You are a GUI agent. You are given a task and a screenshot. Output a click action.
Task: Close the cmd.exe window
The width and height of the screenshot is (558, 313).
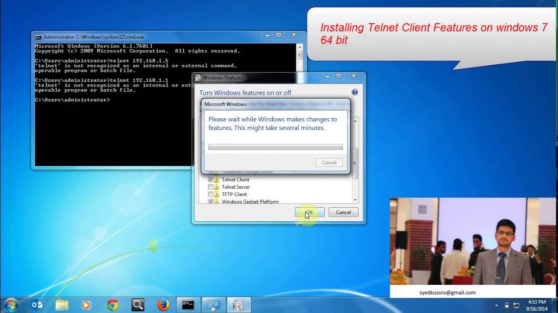tap(294, 35)
